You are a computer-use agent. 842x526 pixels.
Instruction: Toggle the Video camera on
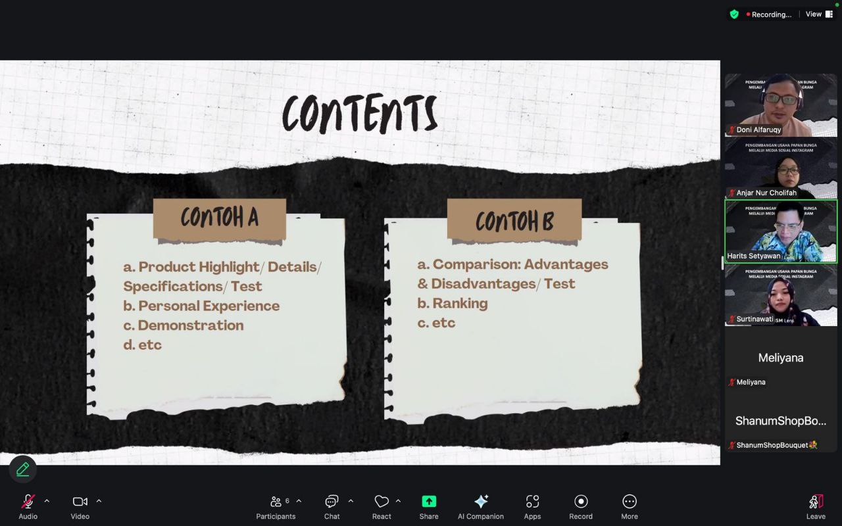click(x=80, y=506)
